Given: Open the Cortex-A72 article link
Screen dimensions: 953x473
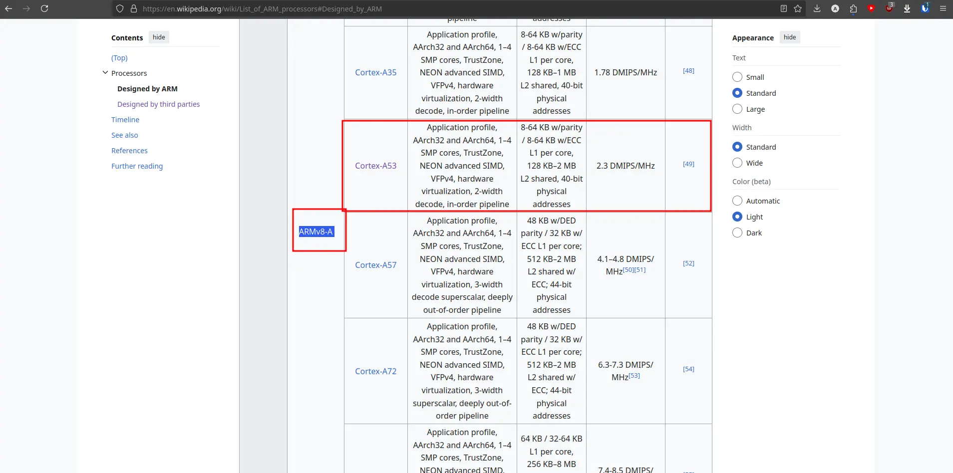Looking at the screenshot, I should tap(376, 371).
